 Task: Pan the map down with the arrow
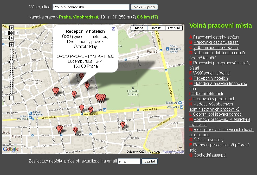pyautogui.click(x=11, y=38)
